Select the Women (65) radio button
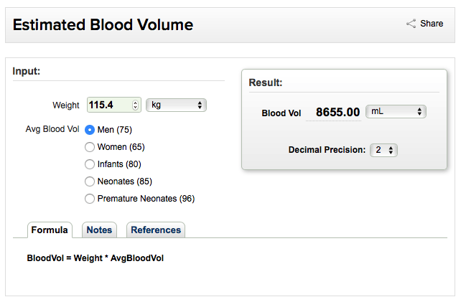 [x=90, y=147]
